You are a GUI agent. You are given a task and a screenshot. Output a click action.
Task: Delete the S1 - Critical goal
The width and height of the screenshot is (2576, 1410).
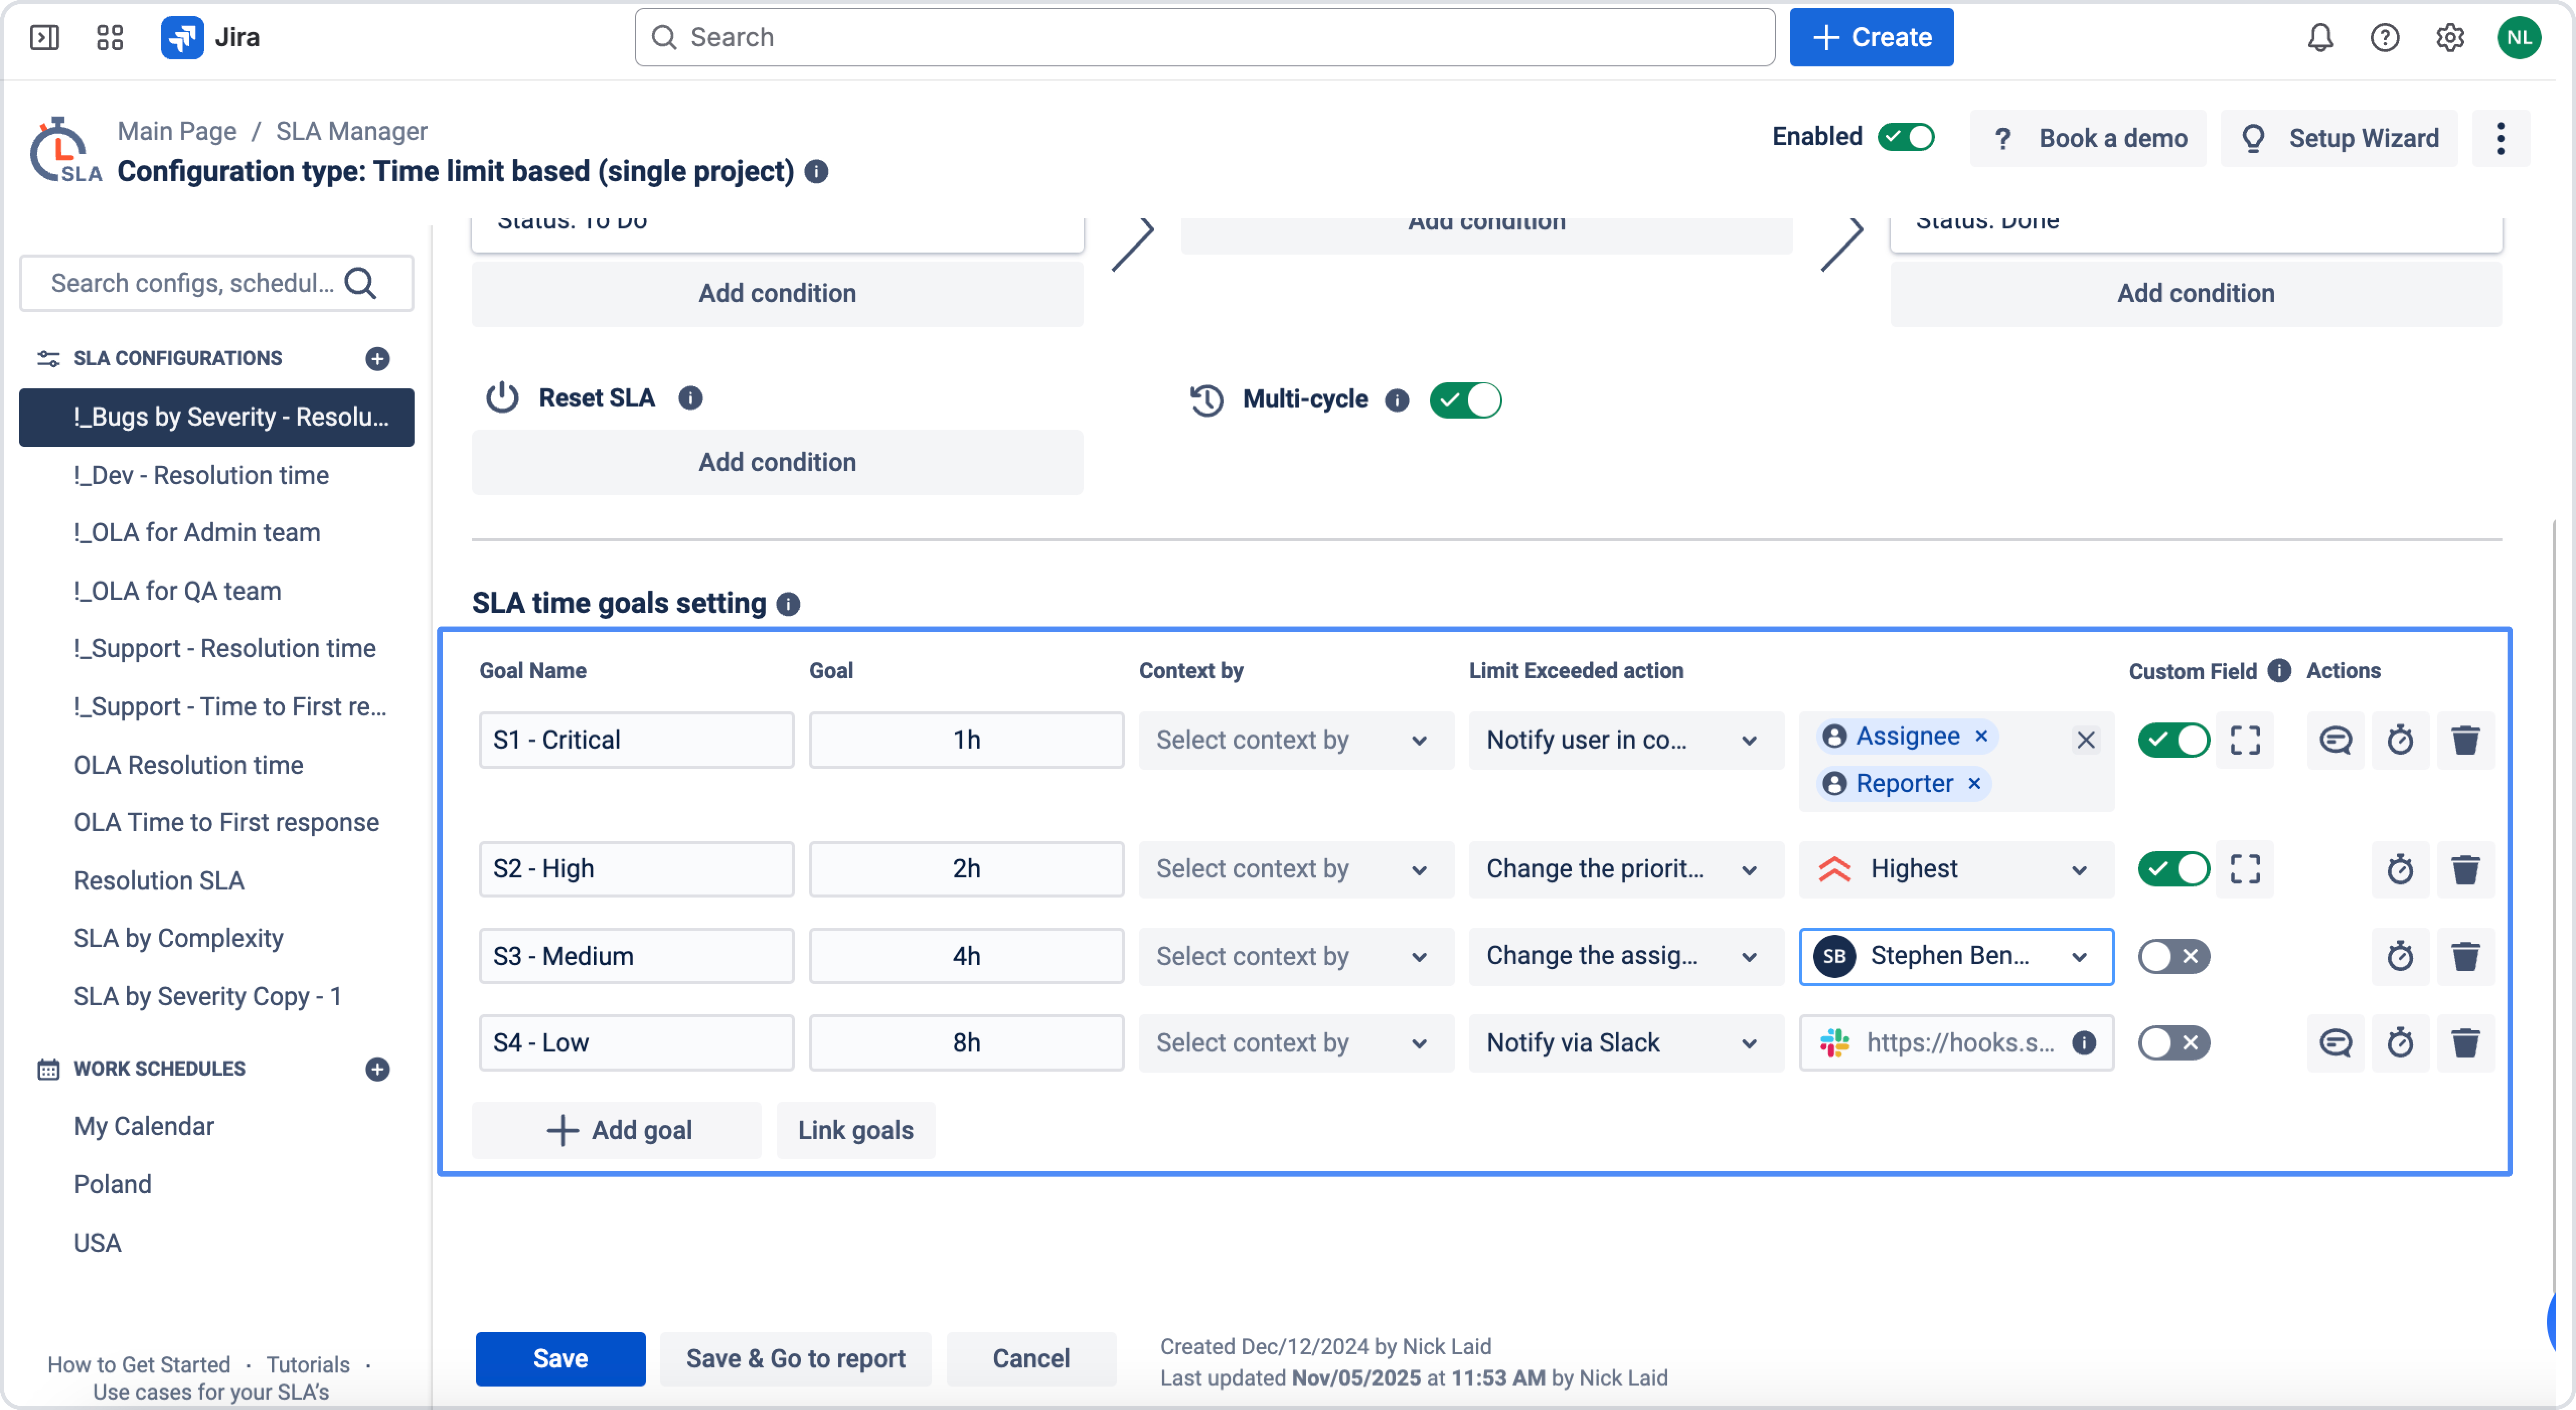pyautogui.click(x=2465, y=740)
